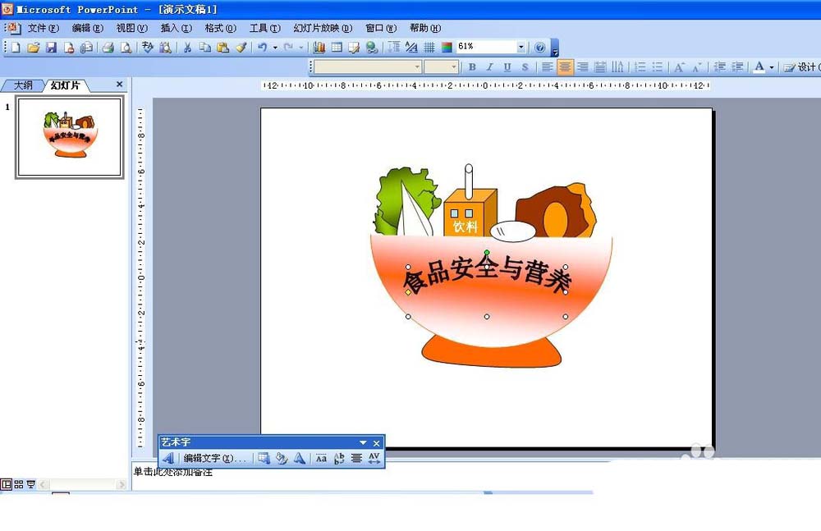Select the slide 1 thumbnail
The image size is (821, 531).
point(69,136)
